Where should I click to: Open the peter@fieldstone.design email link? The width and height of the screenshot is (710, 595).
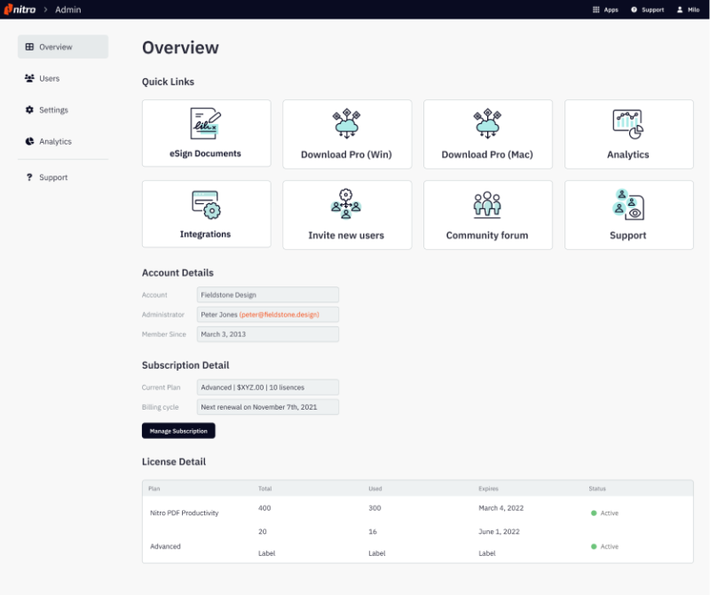(279, 315)
